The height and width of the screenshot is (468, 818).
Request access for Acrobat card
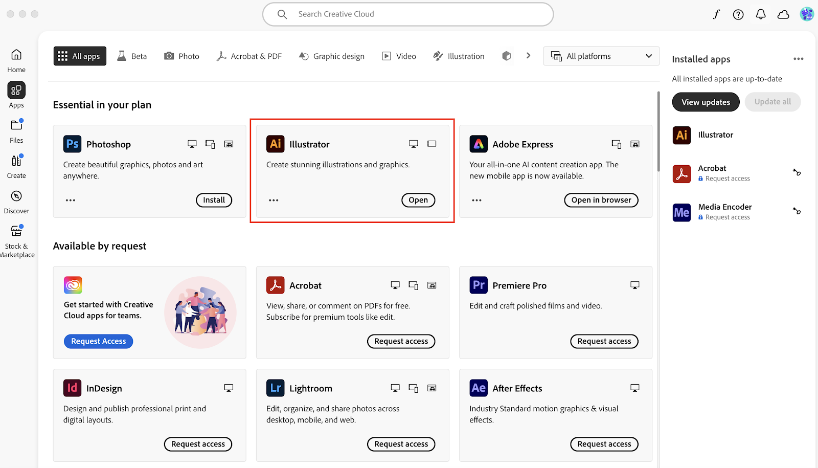[x=401, y=341]
